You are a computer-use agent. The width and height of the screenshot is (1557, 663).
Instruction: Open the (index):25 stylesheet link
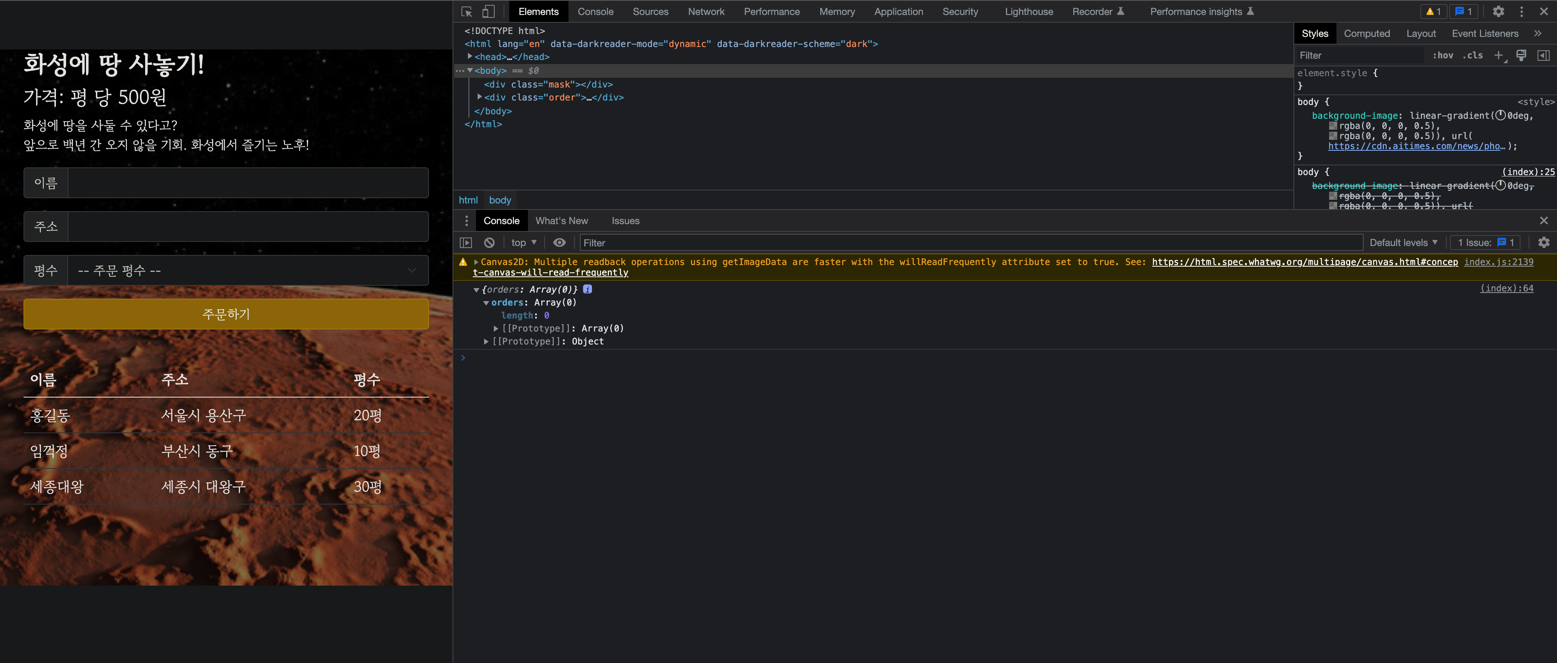[x=1529, y=172]
